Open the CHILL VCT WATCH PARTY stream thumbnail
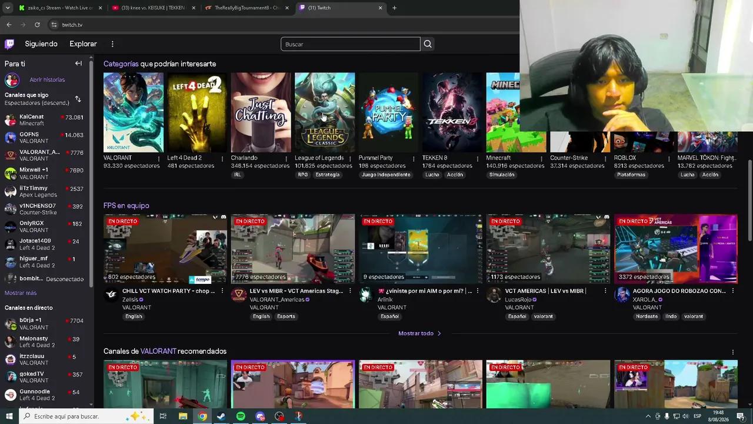 click(165, 249)
